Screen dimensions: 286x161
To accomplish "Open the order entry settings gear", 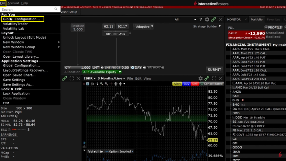I will click(x=207, y=19).
